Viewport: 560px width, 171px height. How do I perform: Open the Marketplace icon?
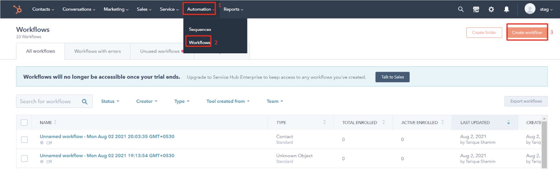(476, 9)
